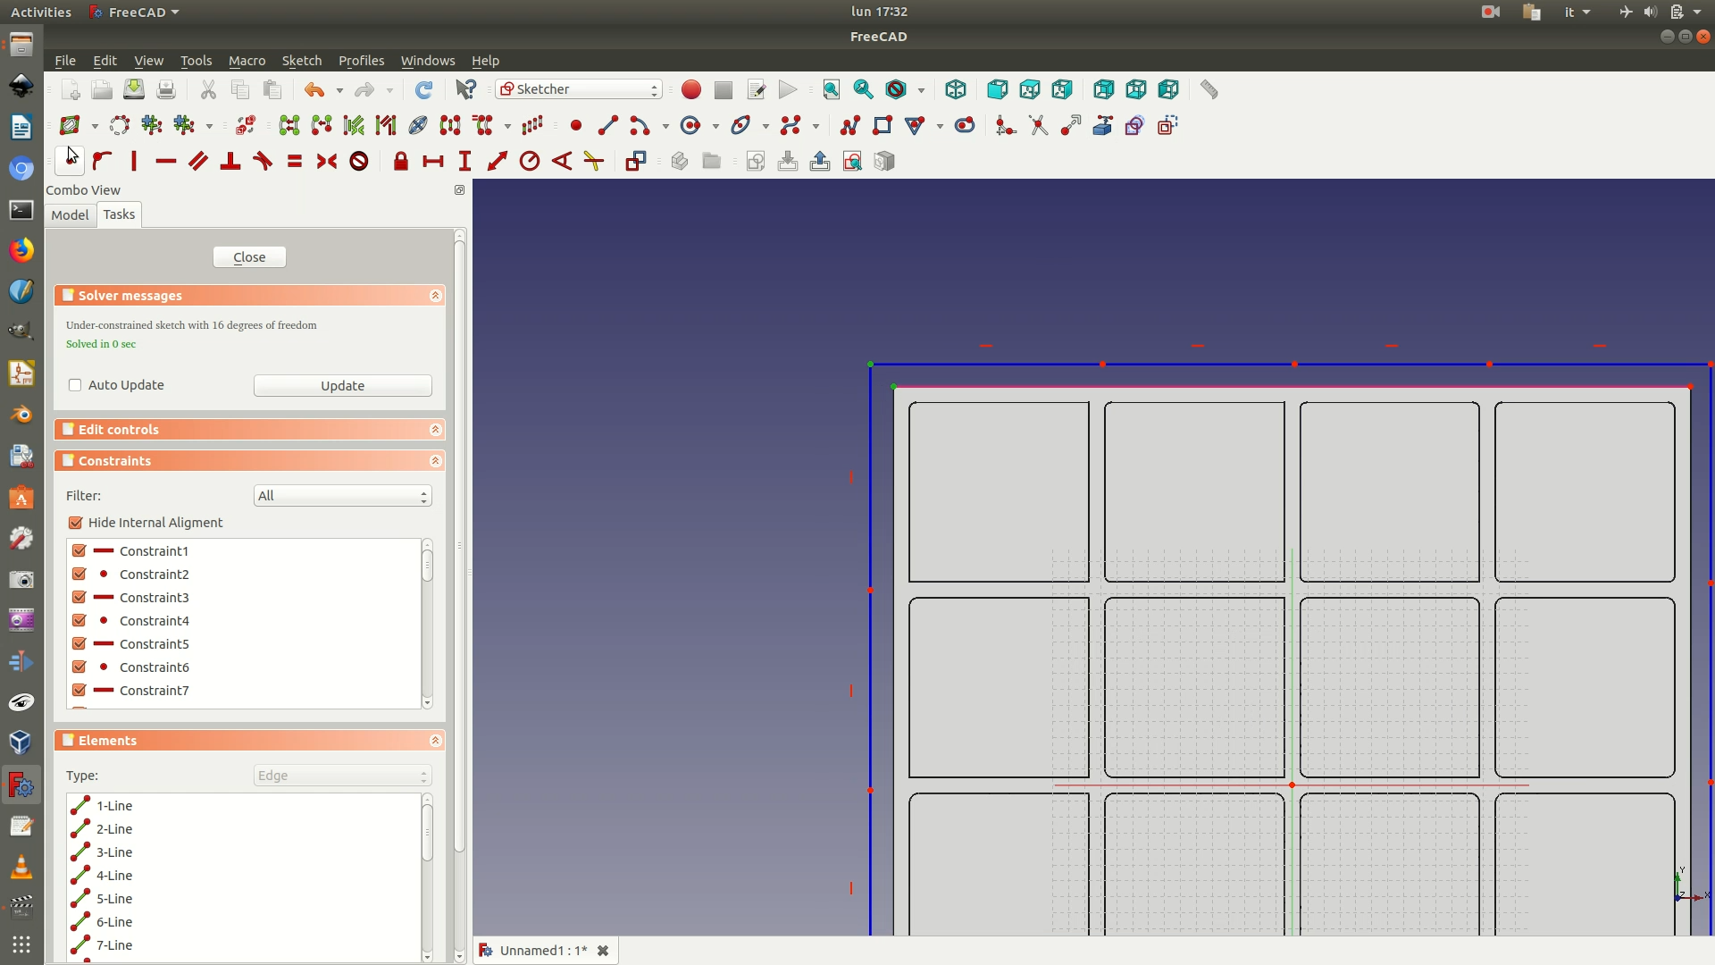Click the Create point tool
1715x965 pixels.
[x=576, y=125]
